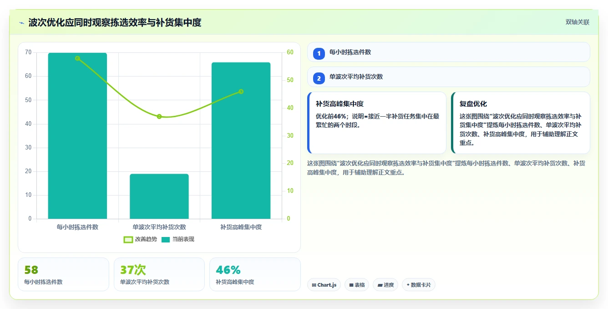Click the right axis value 60
The image size is (608, 309).
click(x=290, y=52)
